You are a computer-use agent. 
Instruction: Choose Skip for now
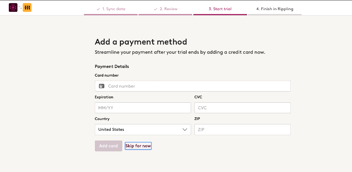(x=138, y=146)
